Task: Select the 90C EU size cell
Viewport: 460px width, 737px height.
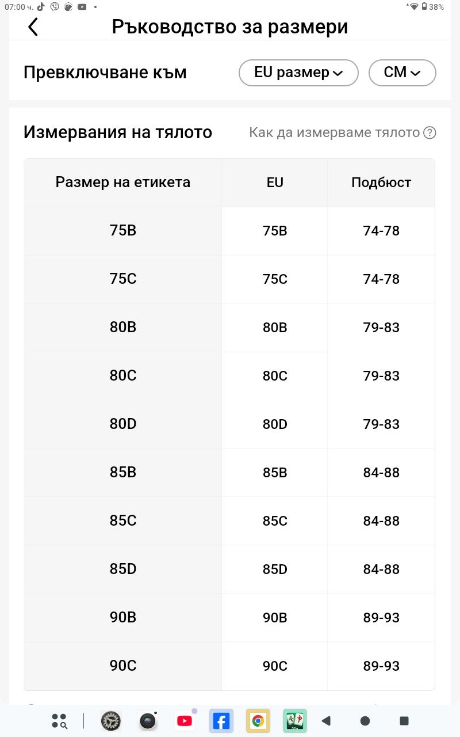Action: [x=275, y=666]
